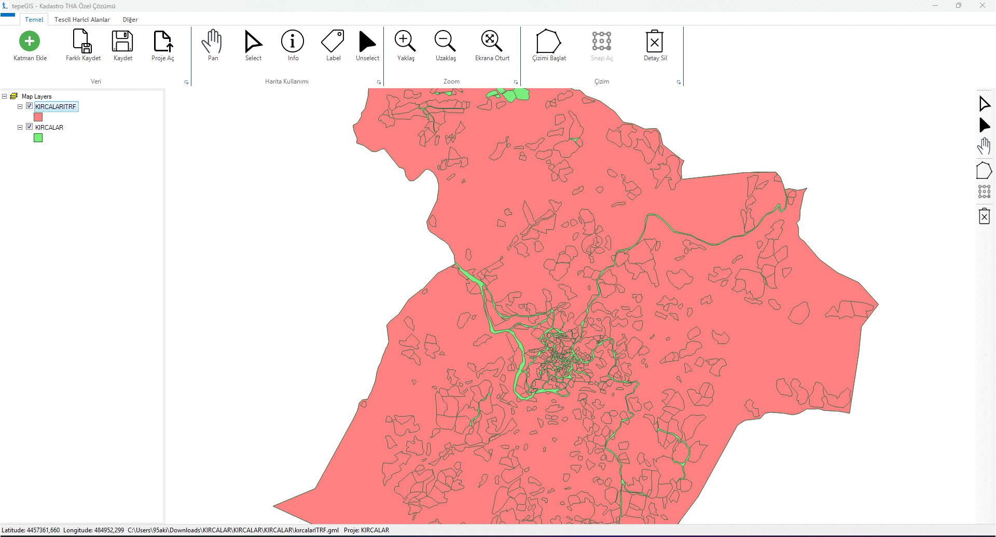Image resolution: width=996 pixels, height=537 pixels.
Task: Click the Farklı Kaydet save-as icon
Action: pos(83,42)
